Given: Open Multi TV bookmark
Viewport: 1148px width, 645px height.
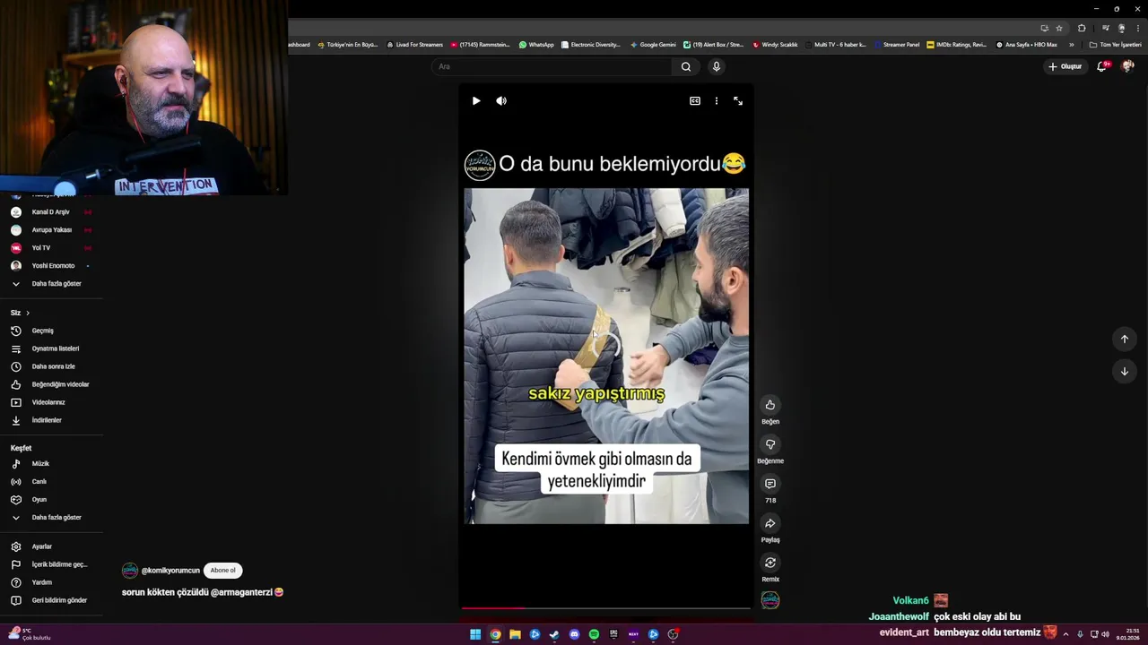Looking at the screenshot, I should 836,45.
